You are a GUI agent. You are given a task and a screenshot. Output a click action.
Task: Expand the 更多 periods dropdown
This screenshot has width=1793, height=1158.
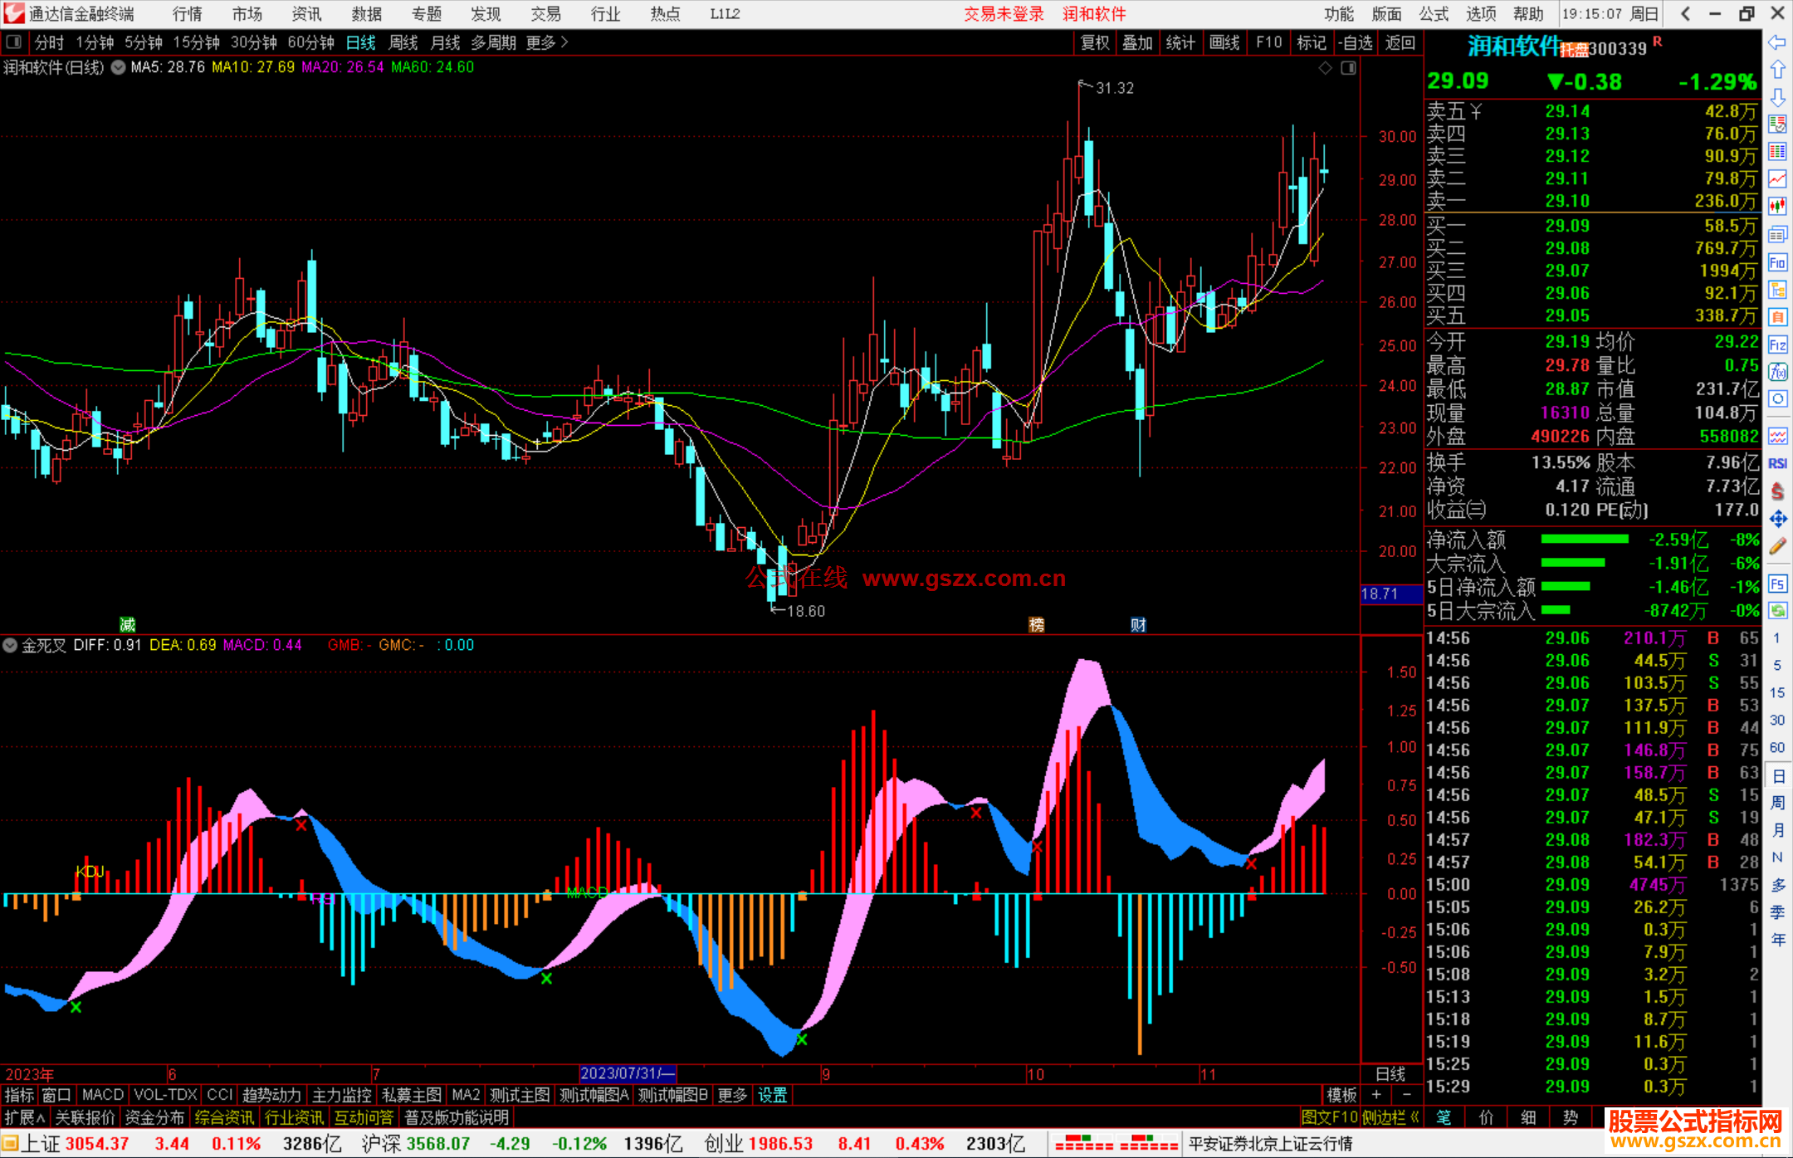point(546,42)
